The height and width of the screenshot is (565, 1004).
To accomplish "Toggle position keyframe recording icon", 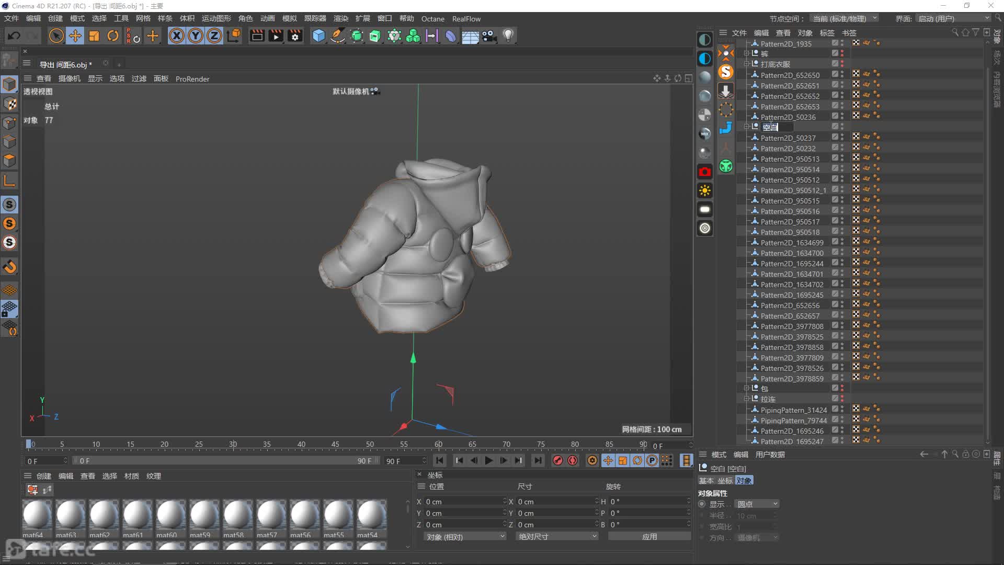I will click(x=608, y=460).
